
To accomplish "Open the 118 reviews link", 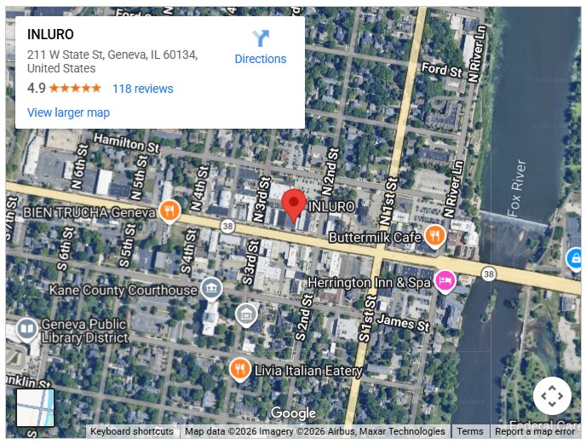I will tap(143, 89).
